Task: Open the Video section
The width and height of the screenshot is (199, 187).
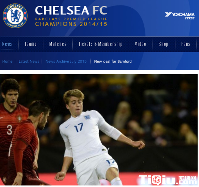Action: pos(140,44)
